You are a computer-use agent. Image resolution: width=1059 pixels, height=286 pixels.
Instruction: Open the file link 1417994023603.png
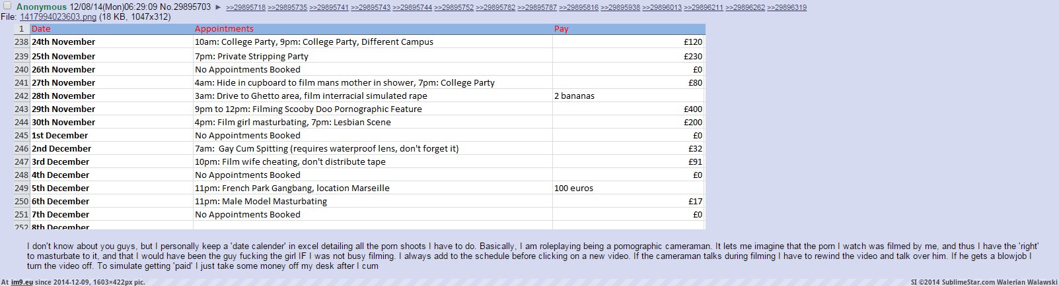pyautogui.click(x=58, y=17)
